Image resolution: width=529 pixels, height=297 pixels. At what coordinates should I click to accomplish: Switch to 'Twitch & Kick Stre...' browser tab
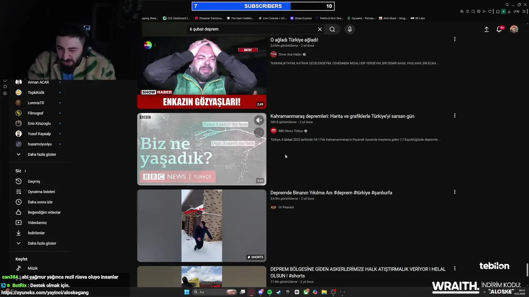pyautogui.click(x=329, y=18)
